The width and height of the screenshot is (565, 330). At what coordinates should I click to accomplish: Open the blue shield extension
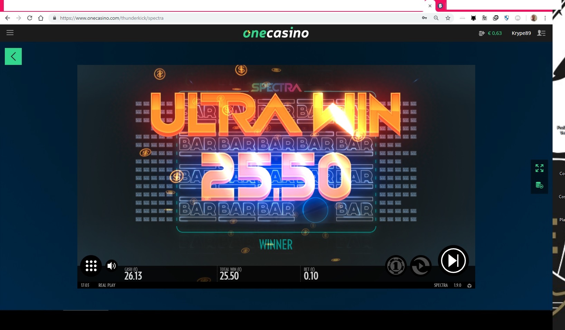pos(507,18)
